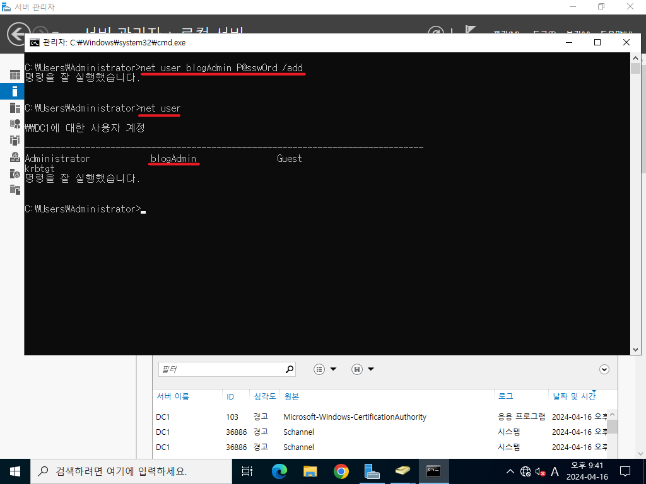Open the Dashboard icon in Server Manager sidebar
The width and height of the screenshot is (646, 484).
pyautogui.click(x=15, y=75)
